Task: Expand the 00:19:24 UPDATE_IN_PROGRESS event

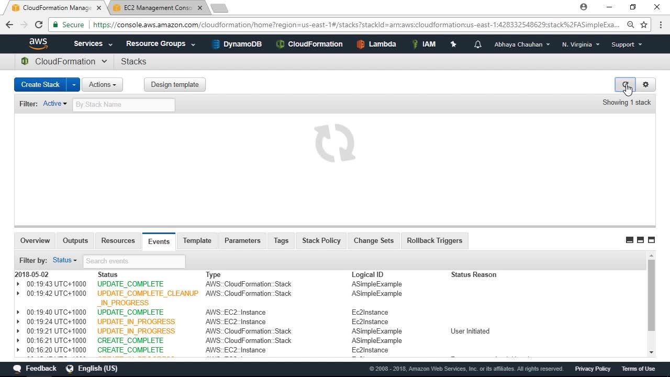Action: tap(18, 321)
